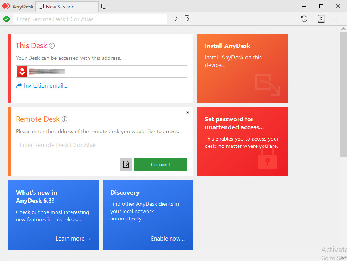Close the Remote Desk panel

[x=188, y=112]
